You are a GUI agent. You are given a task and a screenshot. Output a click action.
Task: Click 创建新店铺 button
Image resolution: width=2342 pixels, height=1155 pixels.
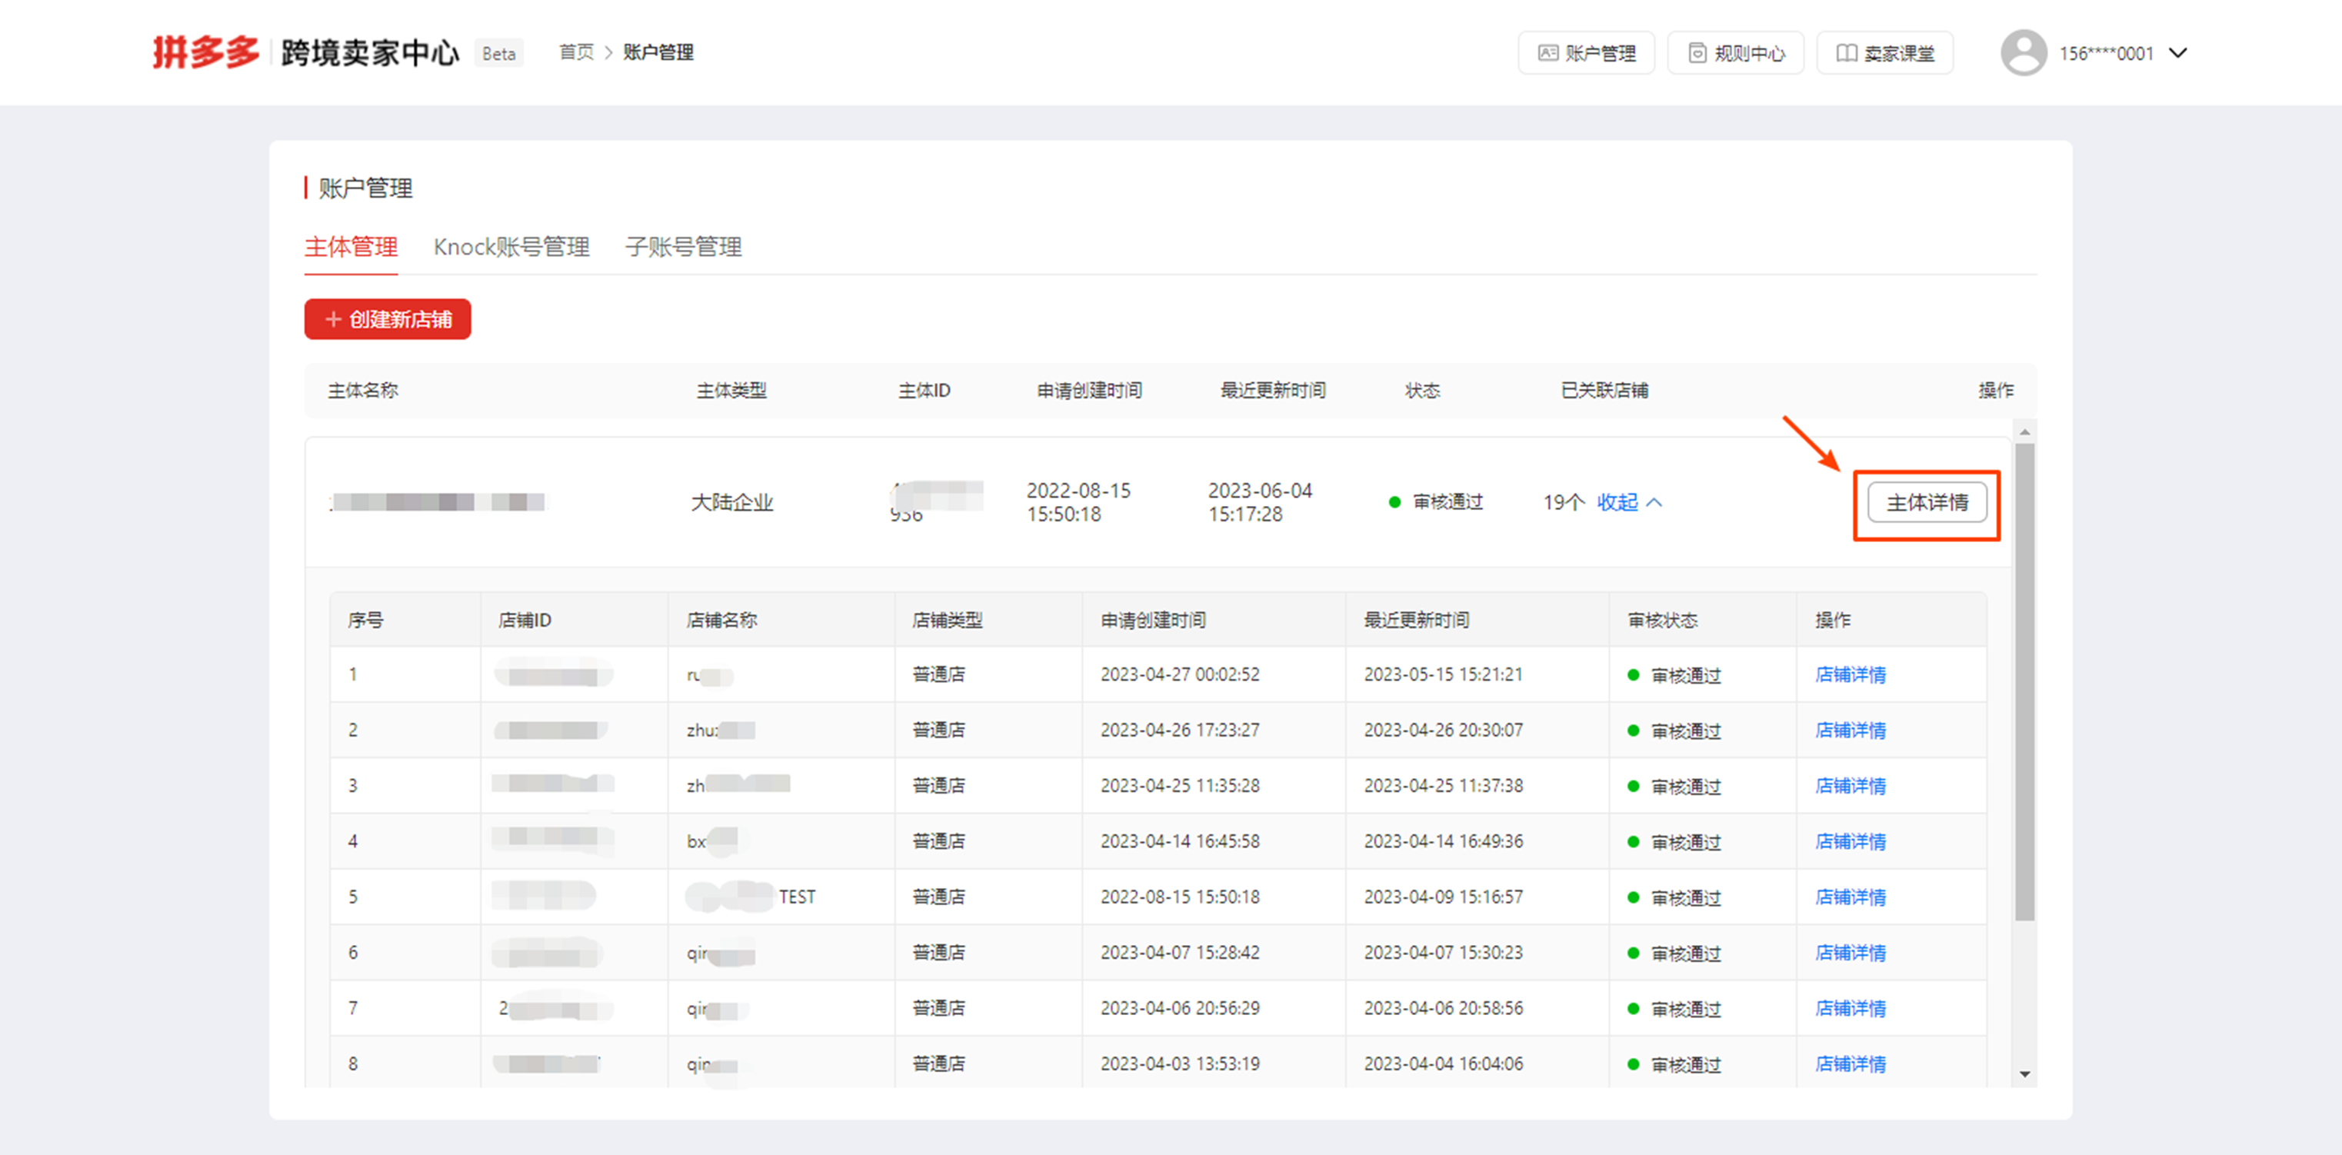388,319
